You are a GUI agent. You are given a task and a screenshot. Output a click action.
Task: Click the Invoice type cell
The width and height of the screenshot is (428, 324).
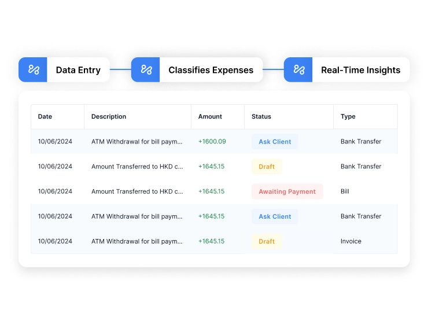click(350, 241)
